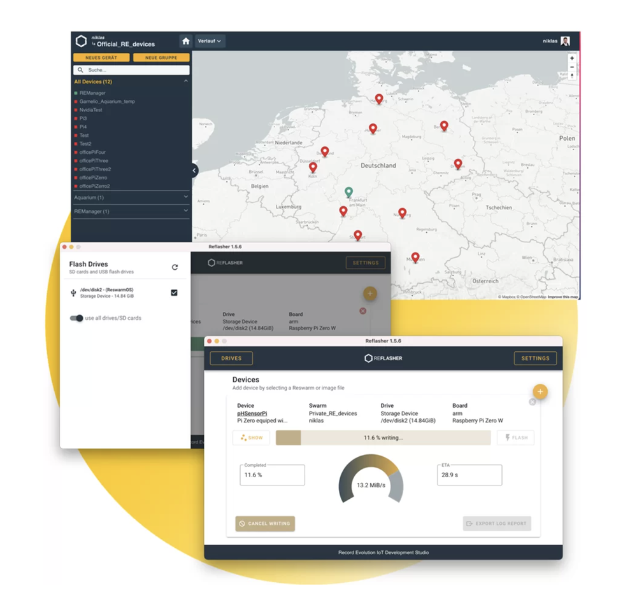
Task: Open Improve this map link
Action: 562,297
